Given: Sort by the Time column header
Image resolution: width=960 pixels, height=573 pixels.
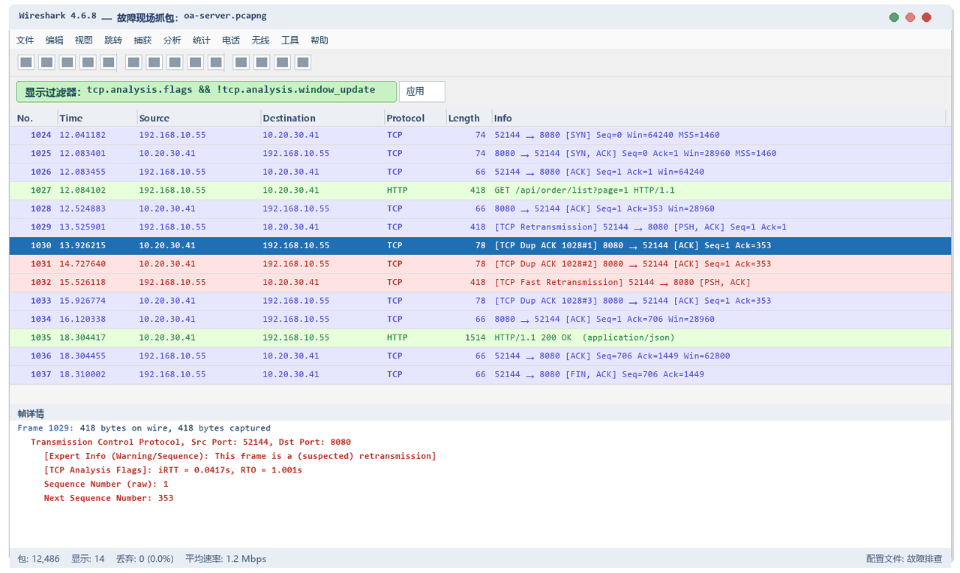Looking at the screenshot, I should pyautogui.click(x=71, y=118).
